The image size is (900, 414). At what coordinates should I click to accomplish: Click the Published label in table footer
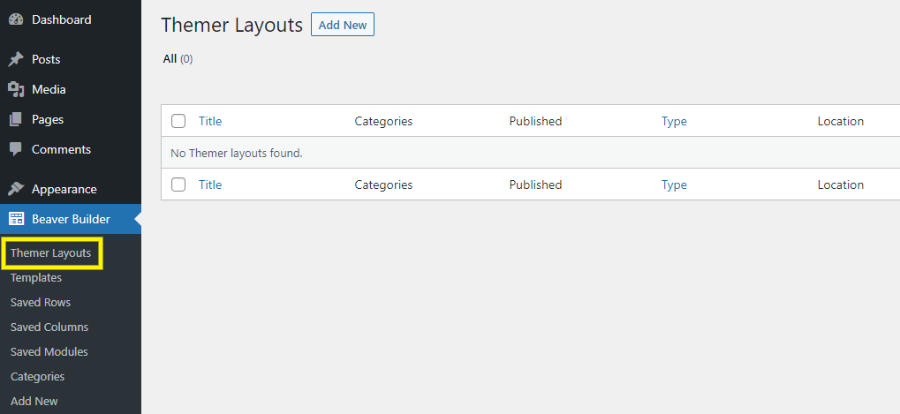[x=535, y=184]
